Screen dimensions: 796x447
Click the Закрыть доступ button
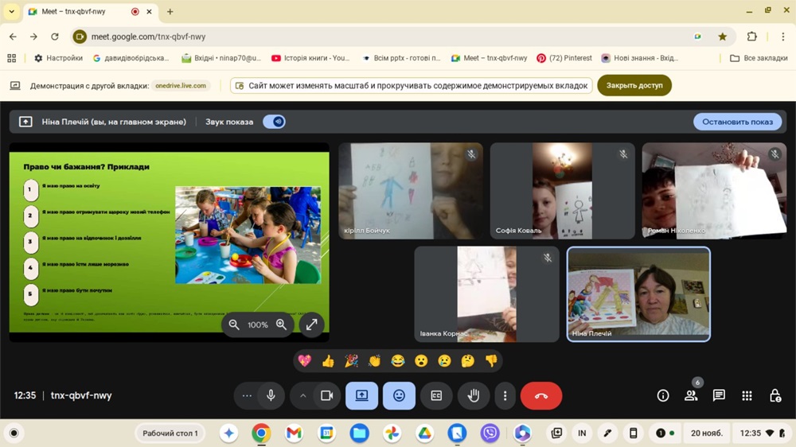(634, 85)
